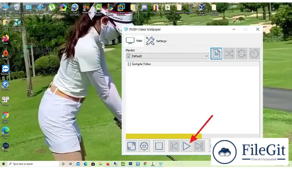292x169 pixels.
Task: Select the Oracle VM VirtualBox desktop icon
Action: [x=202, y=10]
